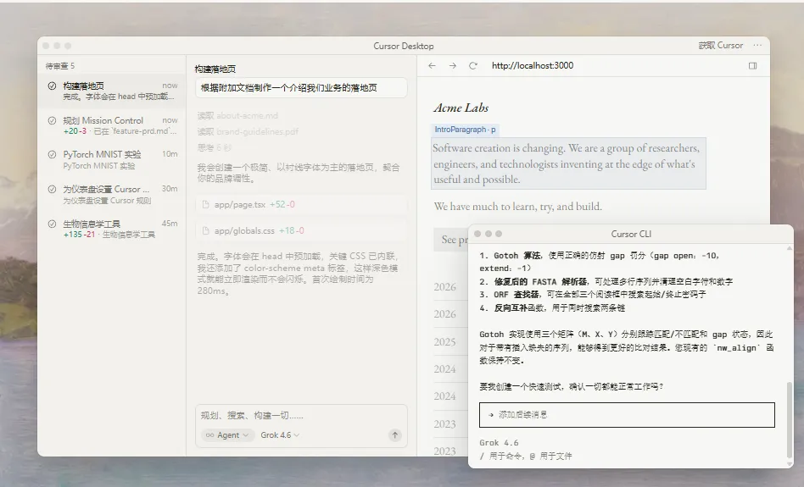Viewport: 804px width, 487px height.
Task: Go forward in the browser preview
Action: [452, 65]
